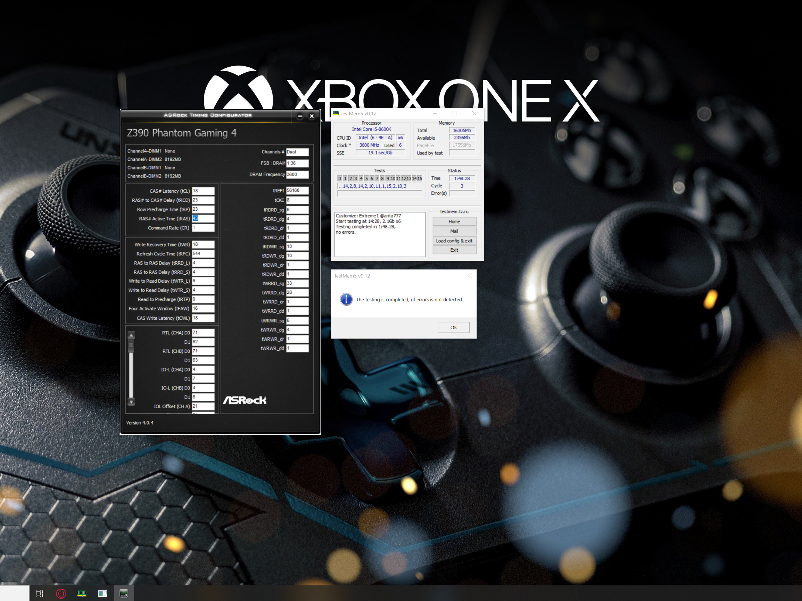
Task: Click ASRock Timing Configurator taskbar icon
Action: pyautogui.click(x=124, y=593)
